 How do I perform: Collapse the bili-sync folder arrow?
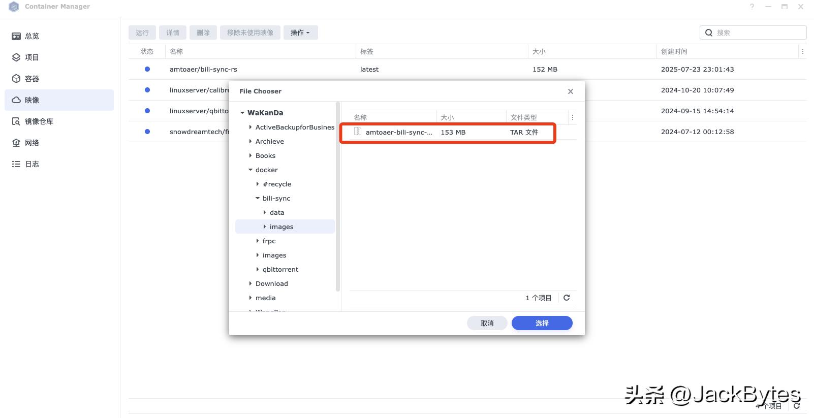point(257,198)
